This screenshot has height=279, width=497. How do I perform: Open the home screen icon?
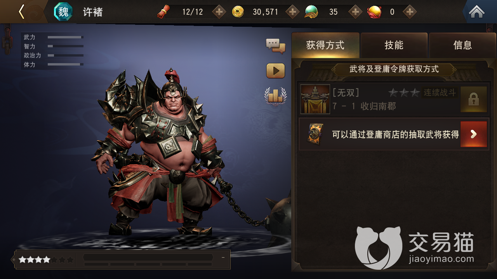[x=476, y=12]
